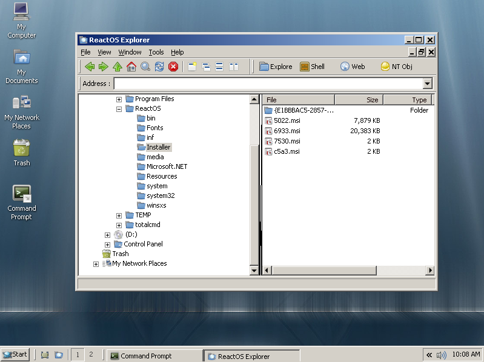
Task: Expand the Program Files tree node
Action: pyautogui.click(x=119, y=99)
